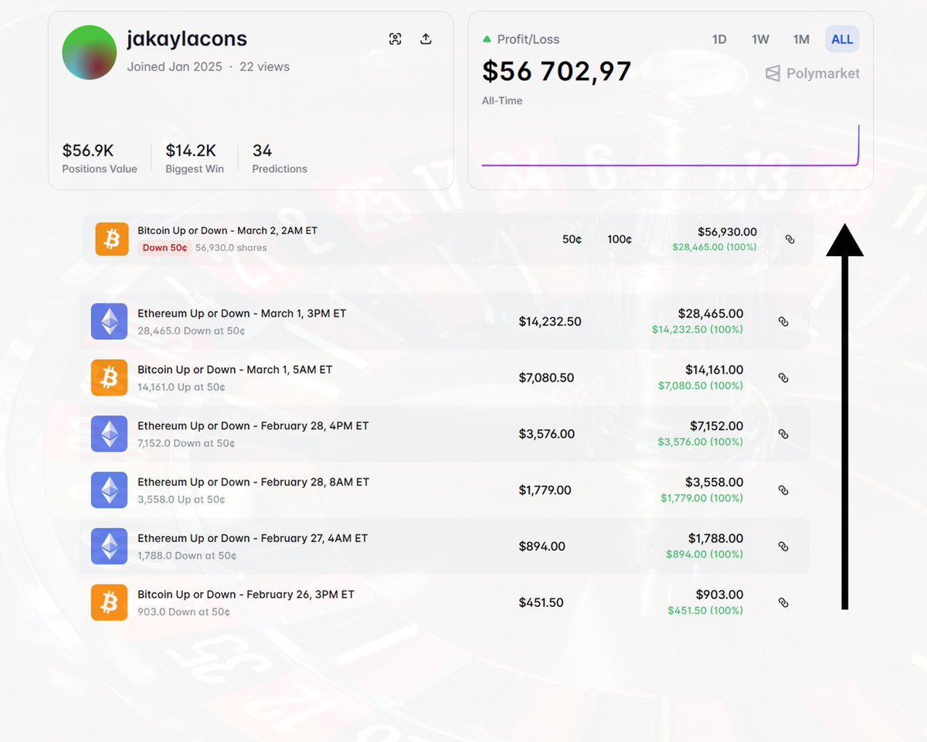927x742 pixels.
Task: Click Ethereum logo of February 28, 4PM market
Action: pyautogui.click(x=109, y=434)
